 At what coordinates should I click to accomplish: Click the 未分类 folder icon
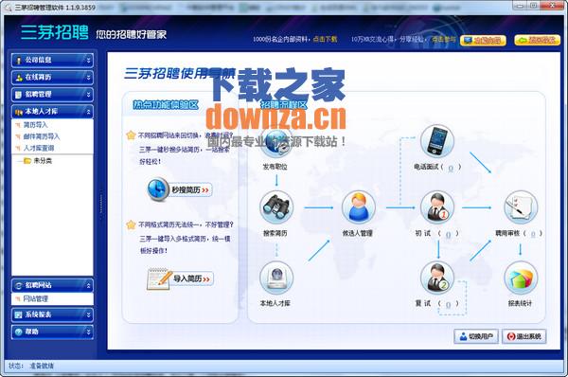click(x=27, y=161)
